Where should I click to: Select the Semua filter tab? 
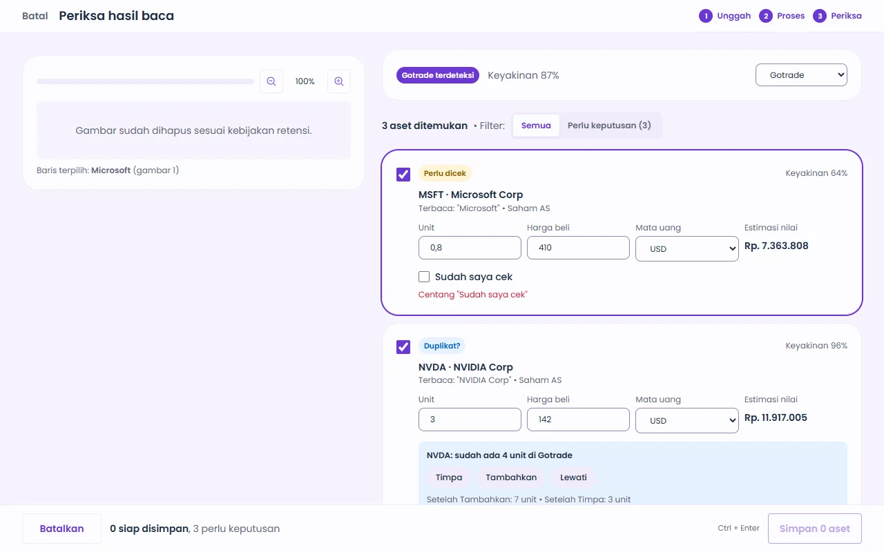[536, 126]
